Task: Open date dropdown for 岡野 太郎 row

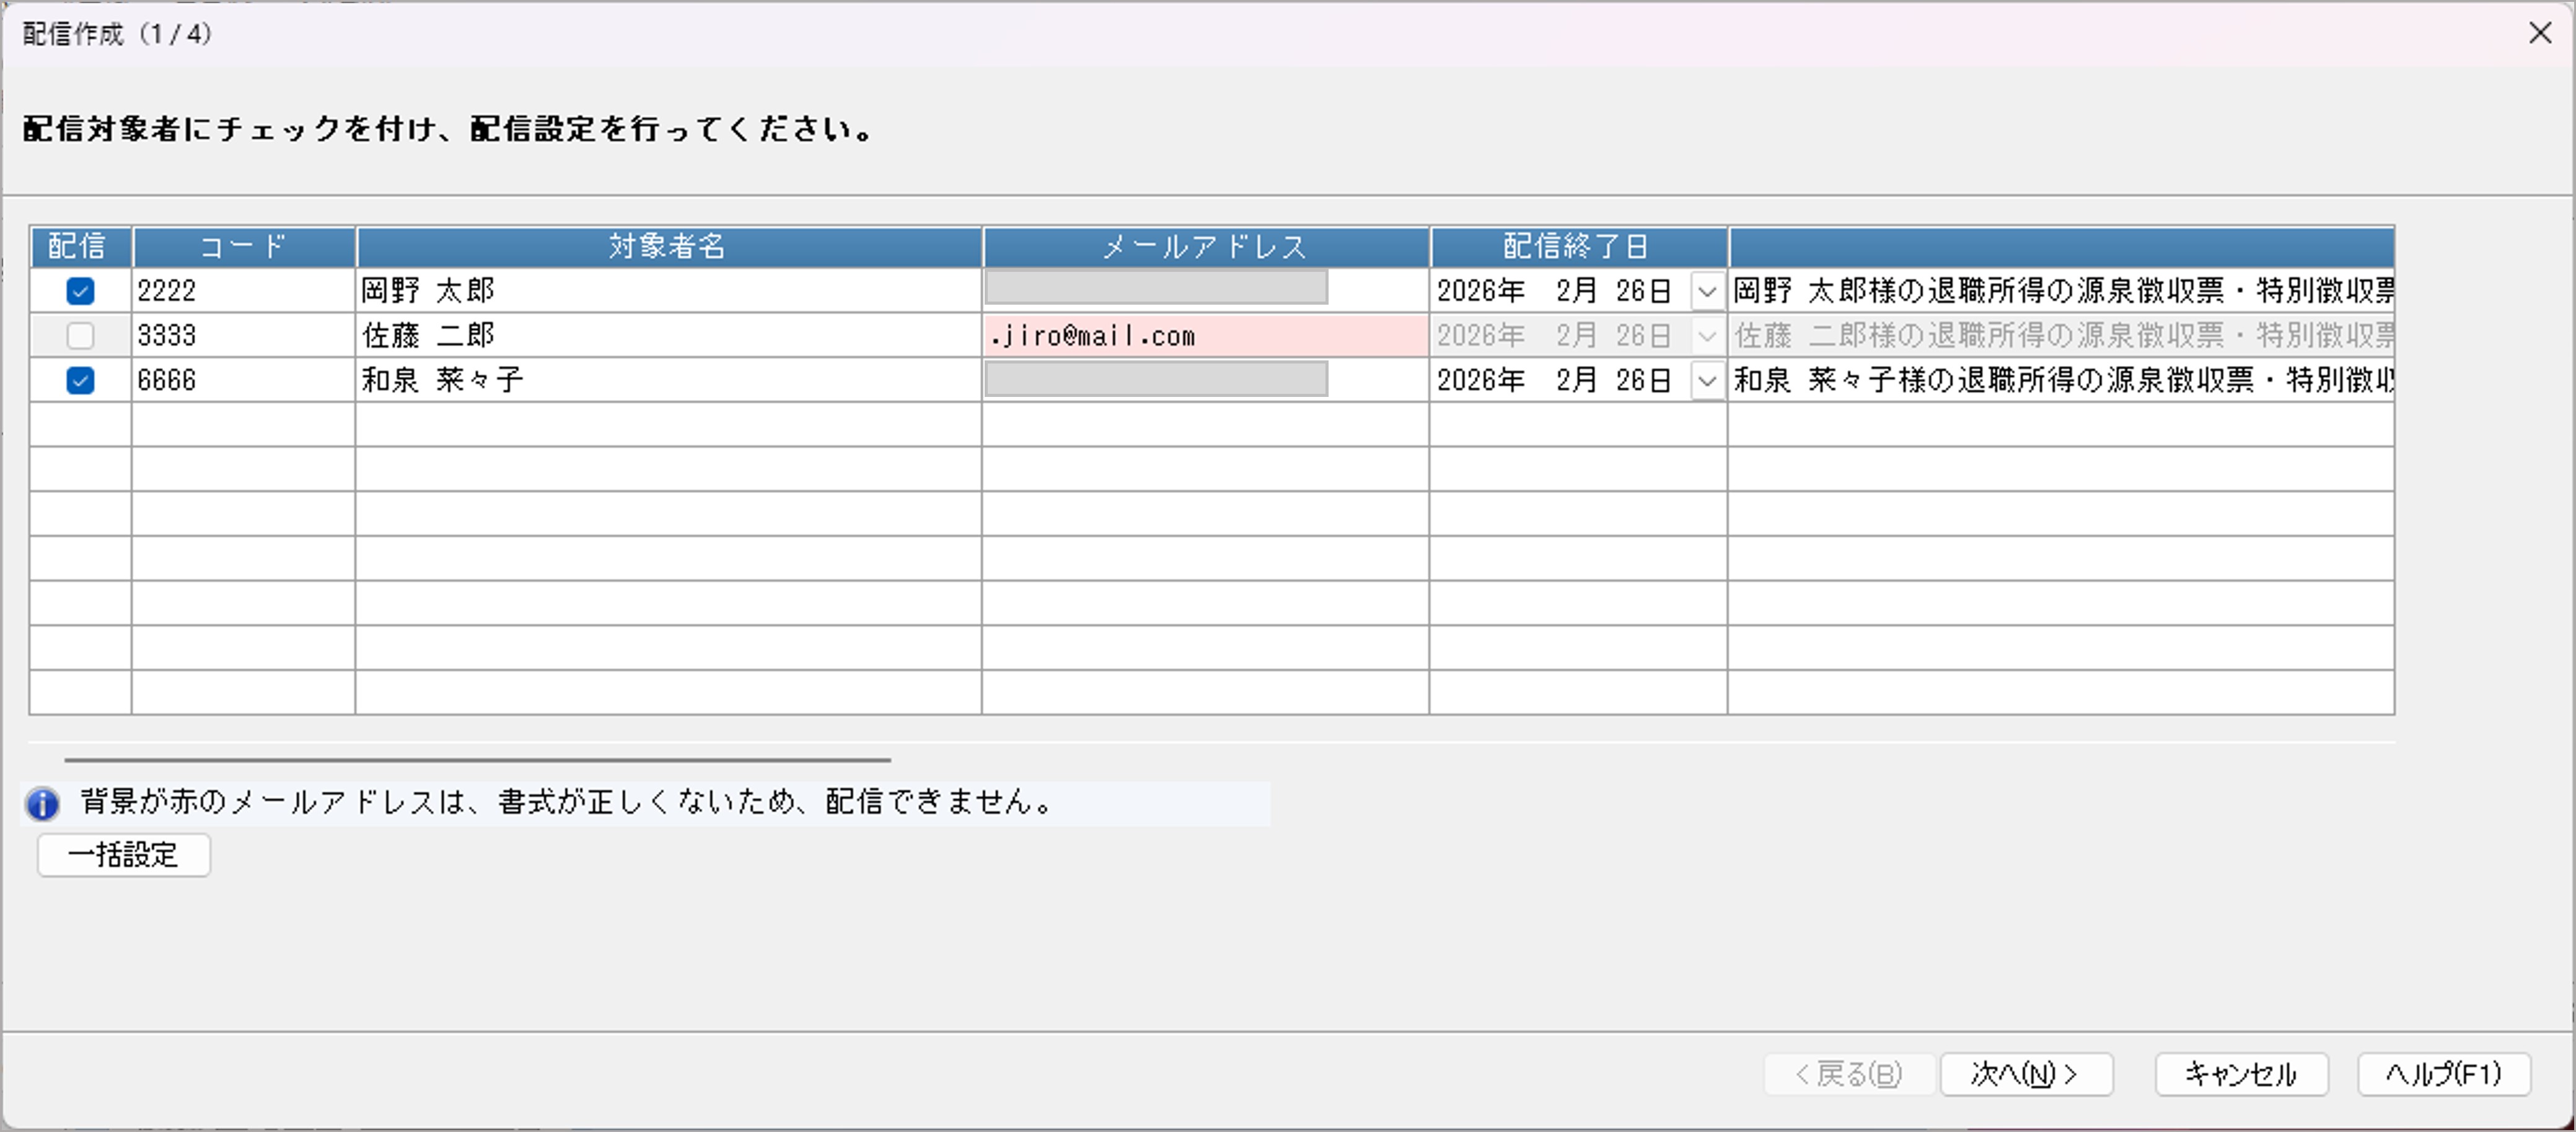Action: 1707,292
